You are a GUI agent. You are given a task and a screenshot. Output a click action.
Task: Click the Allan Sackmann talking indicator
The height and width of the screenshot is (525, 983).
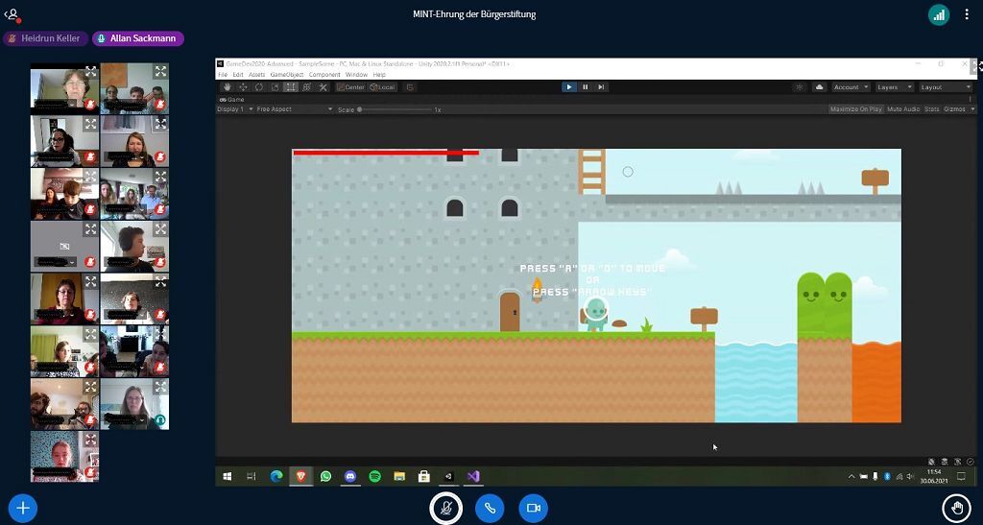(137, 38)
